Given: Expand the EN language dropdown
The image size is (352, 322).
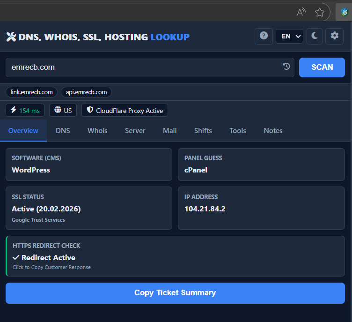Looking at the screenshot, I should pyautogui.click(x=289, y=36).
